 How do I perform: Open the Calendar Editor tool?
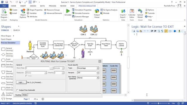[132, 13]
